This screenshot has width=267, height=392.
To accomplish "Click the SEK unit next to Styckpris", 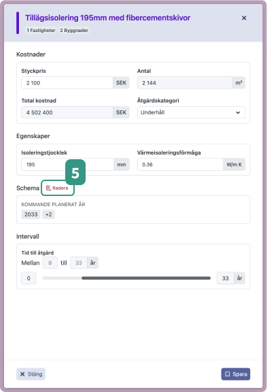I will pyautogui.click(x=121, y=83).
